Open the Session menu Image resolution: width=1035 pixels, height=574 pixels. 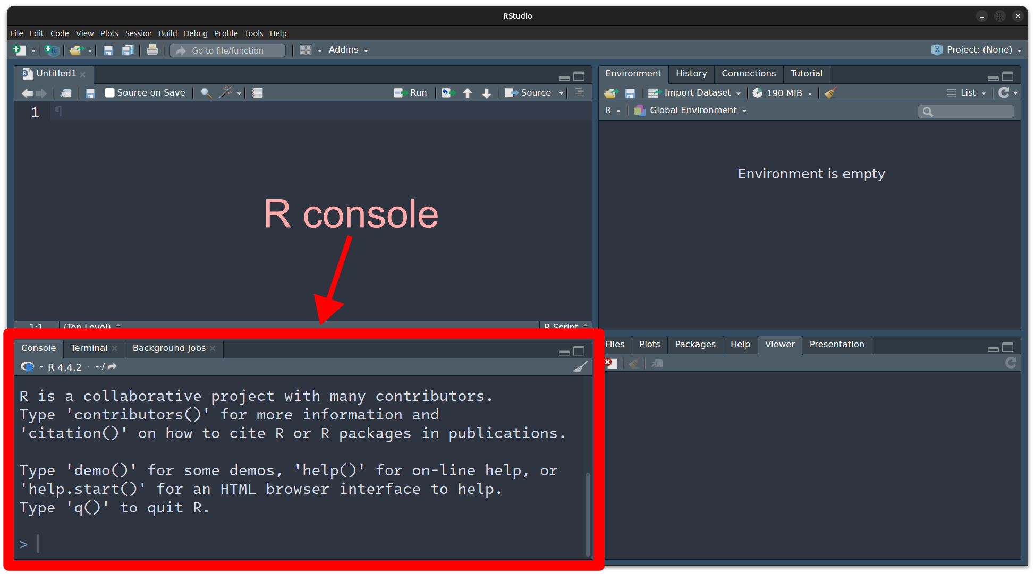click(138, 33)
